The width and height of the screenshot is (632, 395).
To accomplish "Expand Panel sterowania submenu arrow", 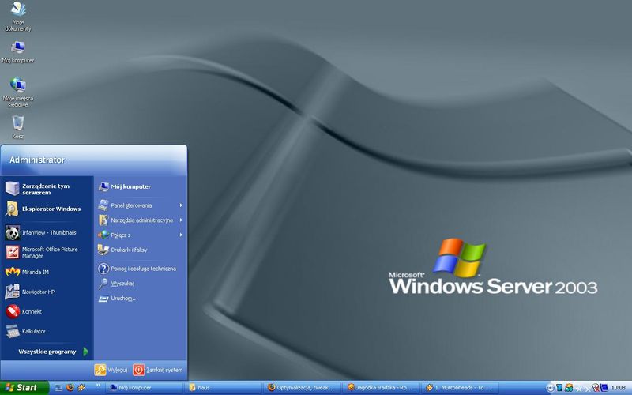I will (x=181, y=205).
